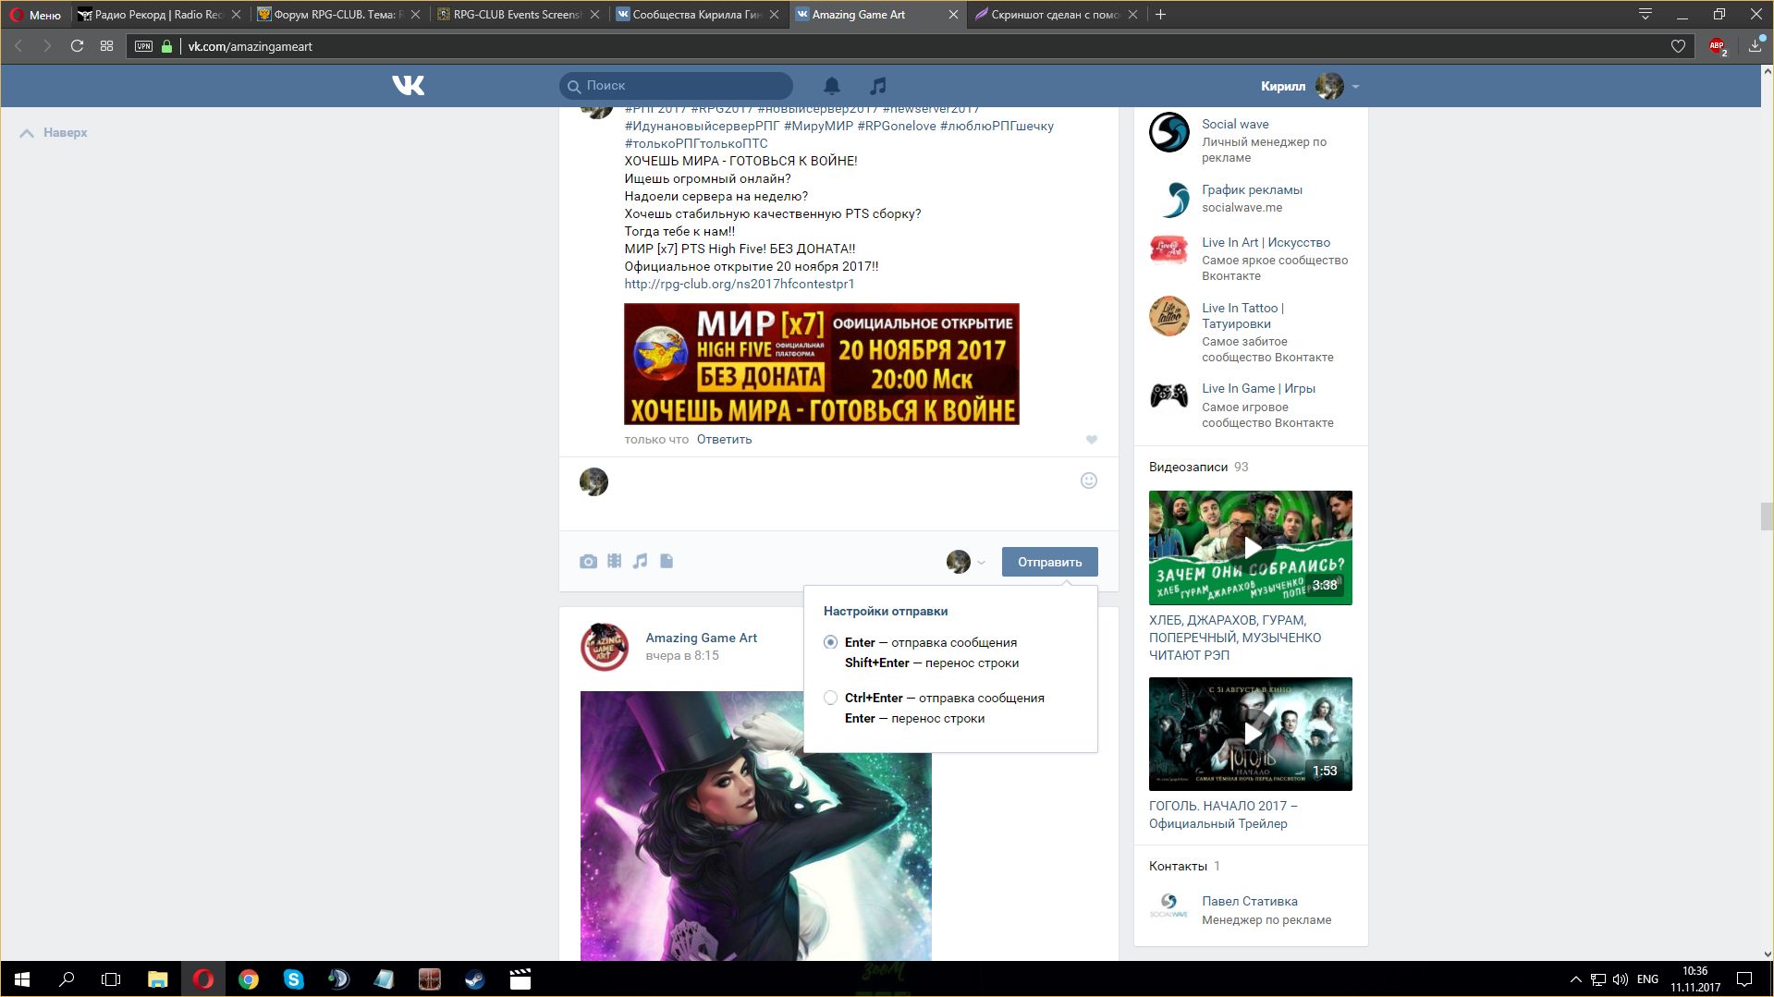
Task: Switch to Сообщества Кирилла tab
Action: point(697,15)
